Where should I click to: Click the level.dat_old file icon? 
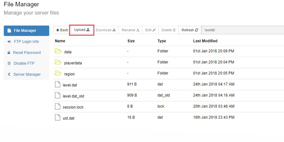[x=57, y=95]
